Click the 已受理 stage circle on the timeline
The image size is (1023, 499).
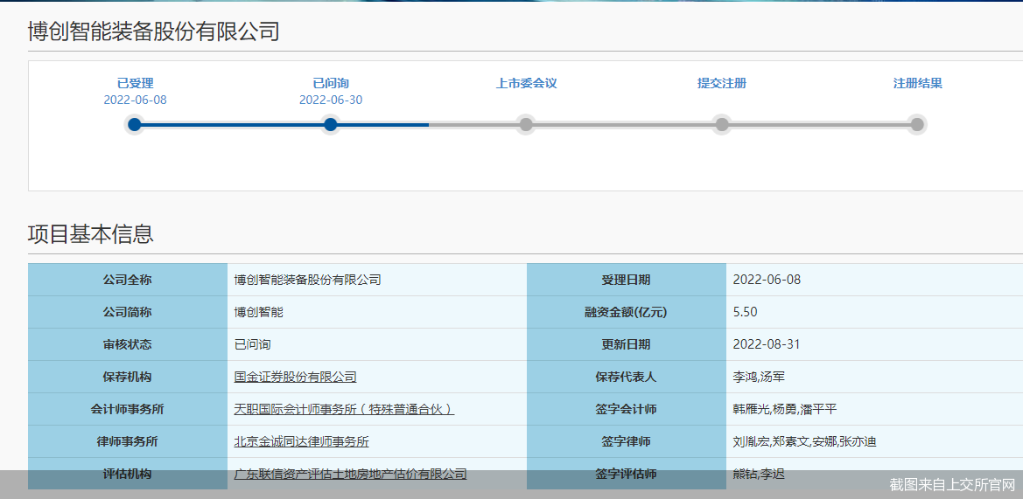click(x=135, y=124)
